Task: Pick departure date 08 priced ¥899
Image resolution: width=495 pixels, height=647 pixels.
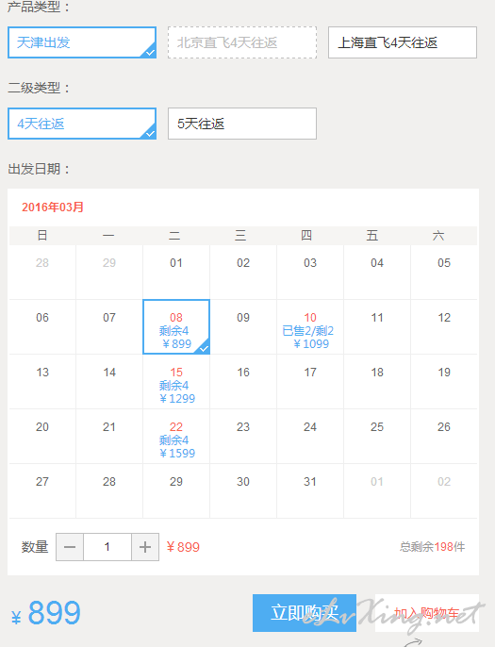Action: click(x=176, y=326)
